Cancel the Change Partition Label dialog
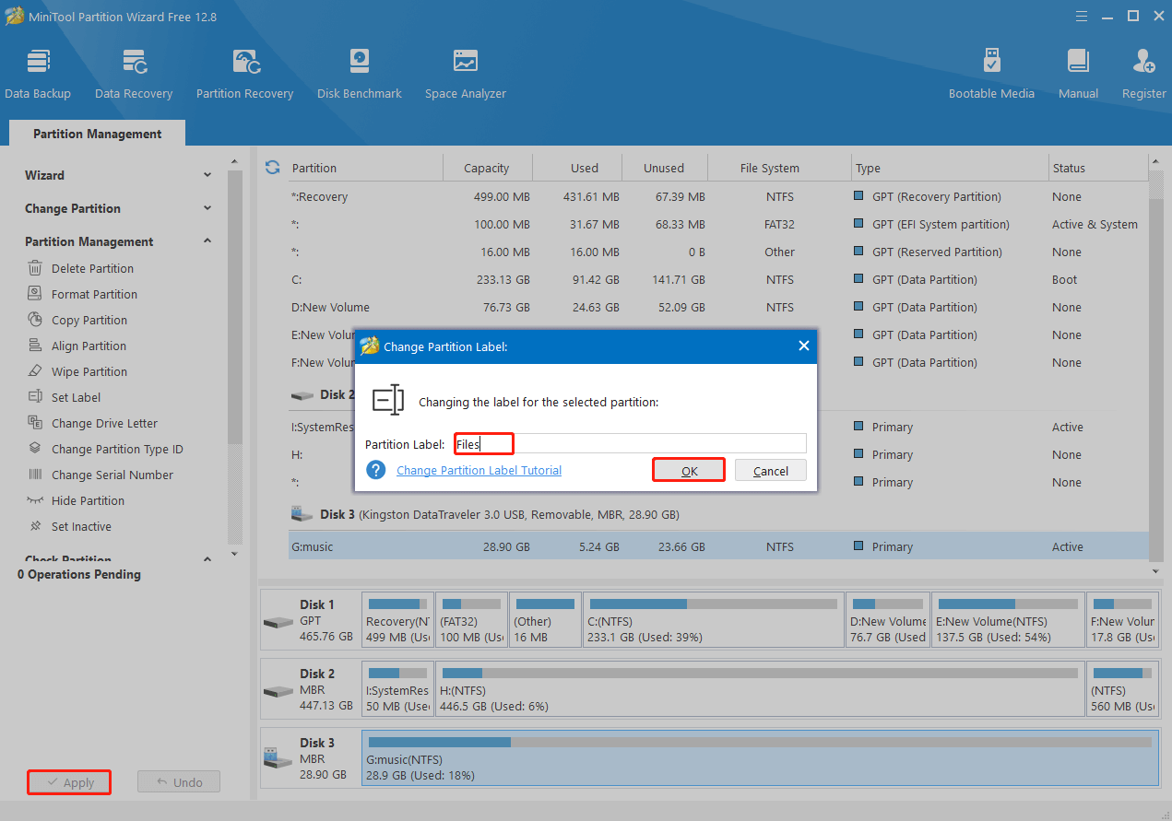Image resolution: width=1172 pixels, height=821 pixels. point(771,470)
